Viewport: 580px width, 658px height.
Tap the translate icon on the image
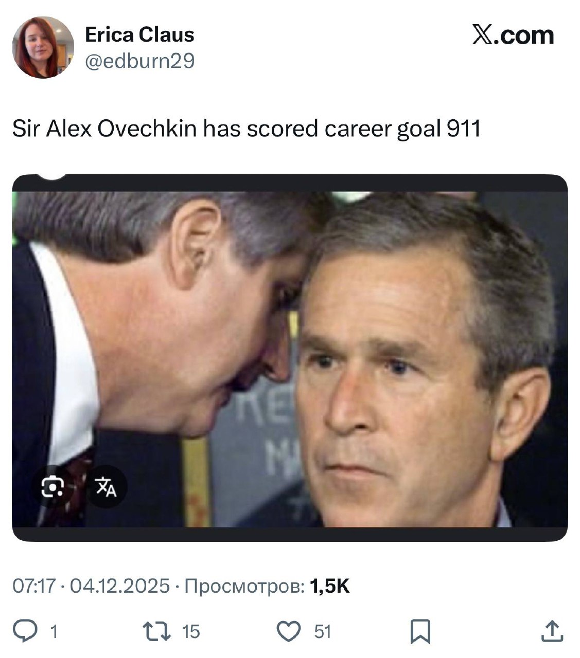(x=106, y=486)
